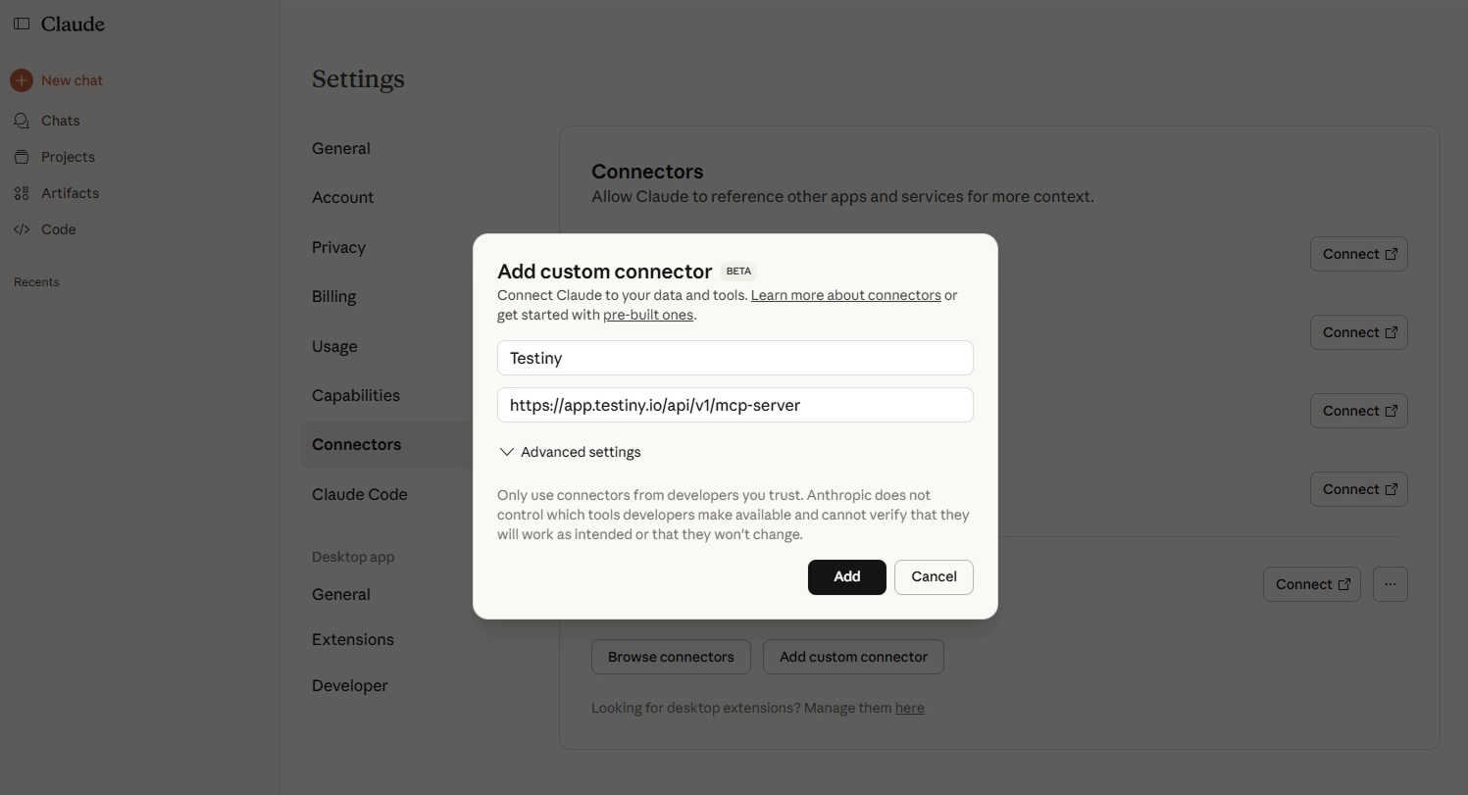Click the sidebar toggle icon beside Claude
Viewport: 1468px width, 795px height.
tap(22, 24)
